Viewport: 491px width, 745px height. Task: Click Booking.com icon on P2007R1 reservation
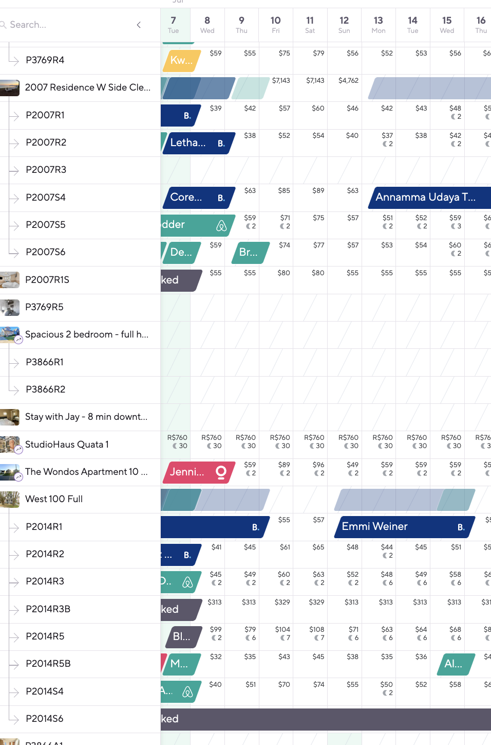pyautogui.click(x=187, y=116)
